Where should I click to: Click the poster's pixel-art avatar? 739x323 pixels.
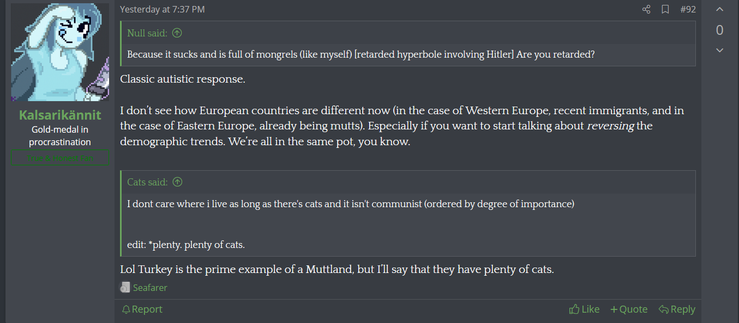(x=60, y=52)
